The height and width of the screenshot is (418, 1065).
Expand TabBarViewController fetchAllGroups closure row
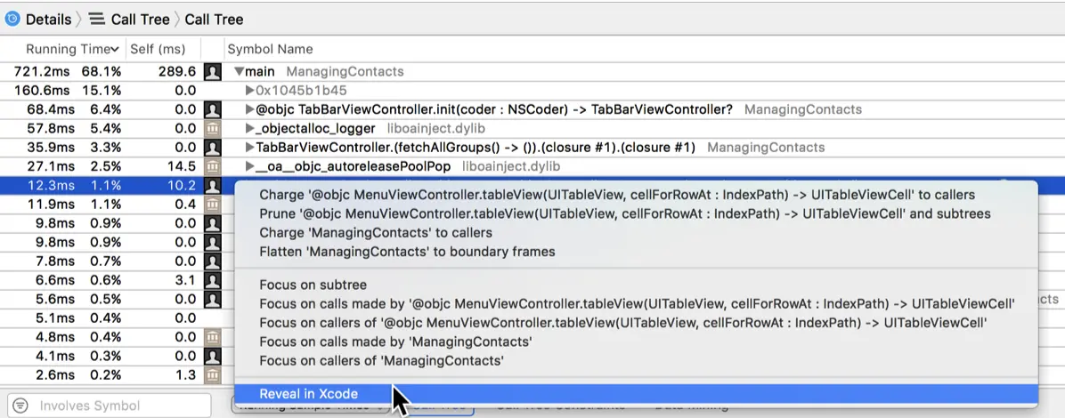(249, 148)
